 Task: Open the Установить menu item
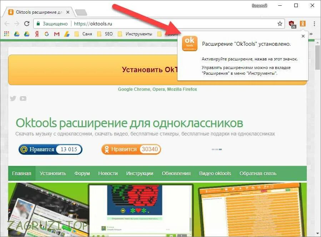pos(53,173)
